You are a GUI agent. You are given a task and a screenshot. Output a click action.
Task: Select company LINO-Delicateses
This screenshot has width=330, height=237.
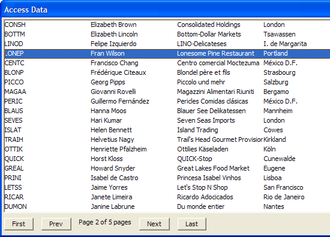[x=202, y=44]
